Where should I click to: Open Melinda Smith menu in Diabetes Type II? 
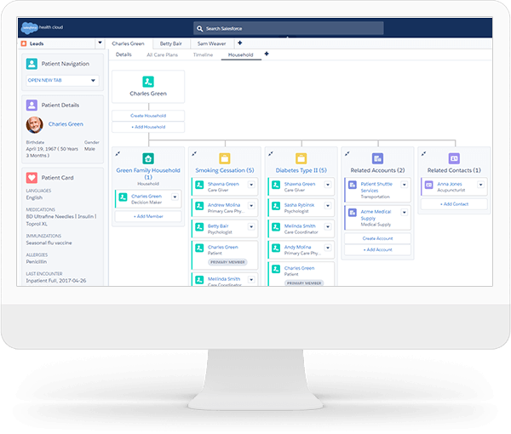(x=328, y=226)
